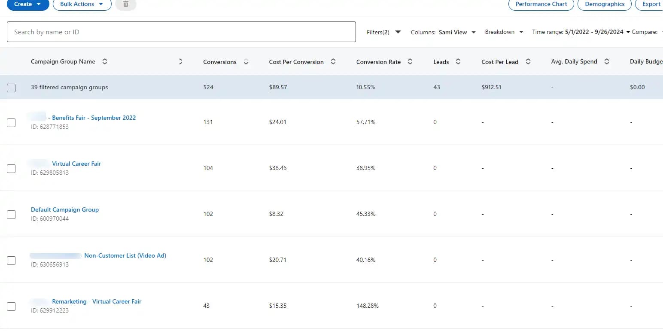The width and height of the screenshot is (663, 331).
Task: Open the Bulk Actions dropdown
Action: click(82, 4)
